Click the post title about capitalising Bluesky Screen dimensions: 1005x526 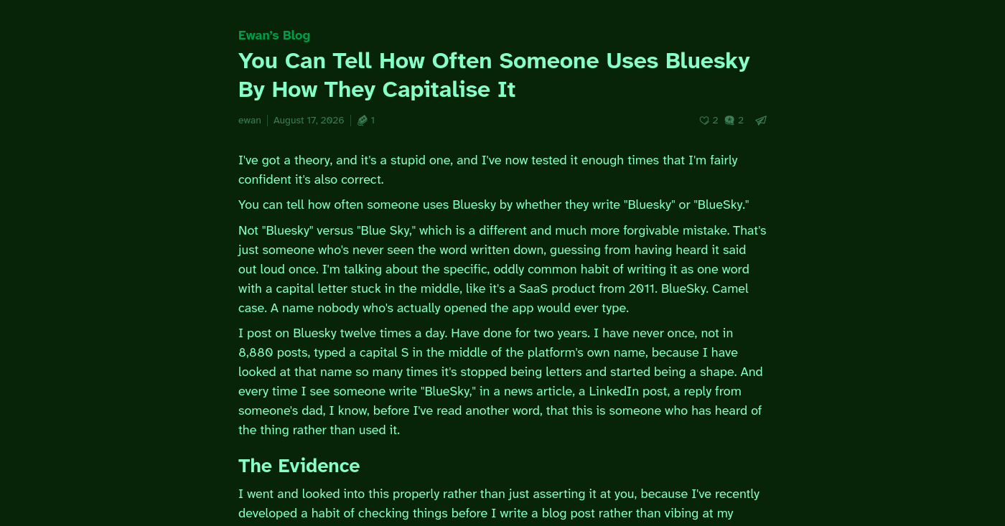[494, 75]
